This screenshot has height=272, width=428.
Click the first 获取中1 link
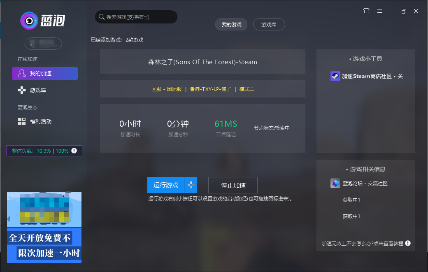pos(351,200)
